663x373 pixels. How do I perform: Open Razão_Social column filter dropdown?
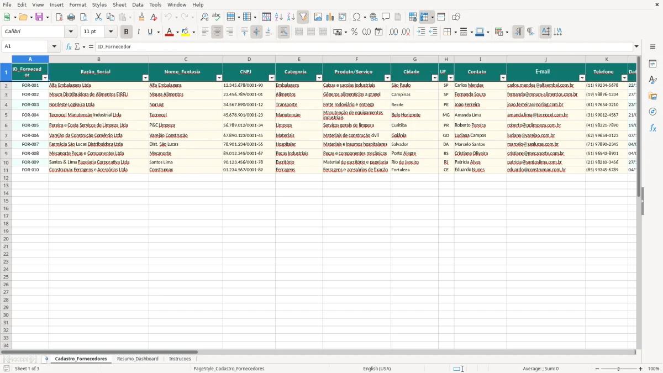pos(145,78)
